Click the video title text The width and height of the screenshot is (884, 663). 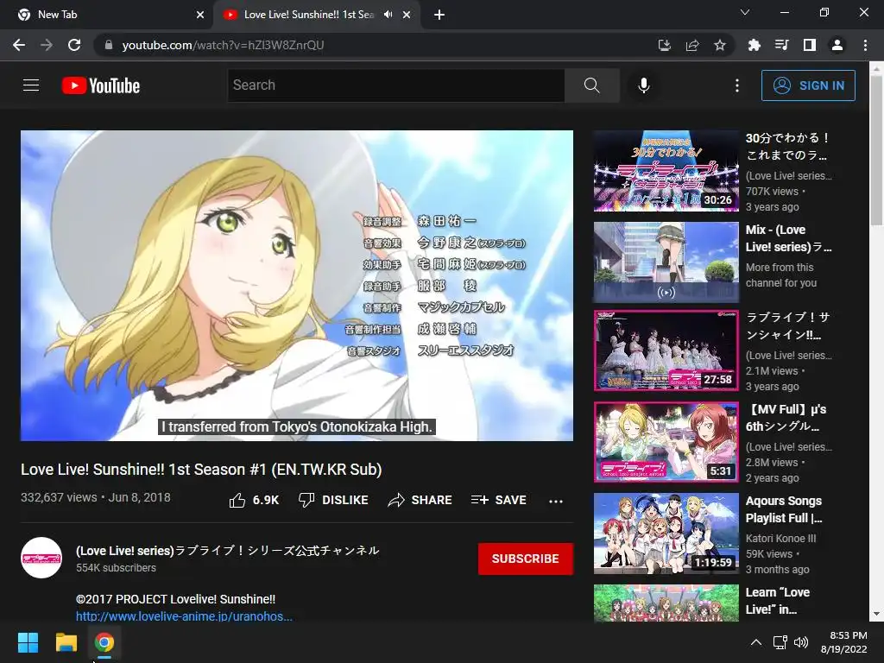pyautogui.click(x=201, y=469)
